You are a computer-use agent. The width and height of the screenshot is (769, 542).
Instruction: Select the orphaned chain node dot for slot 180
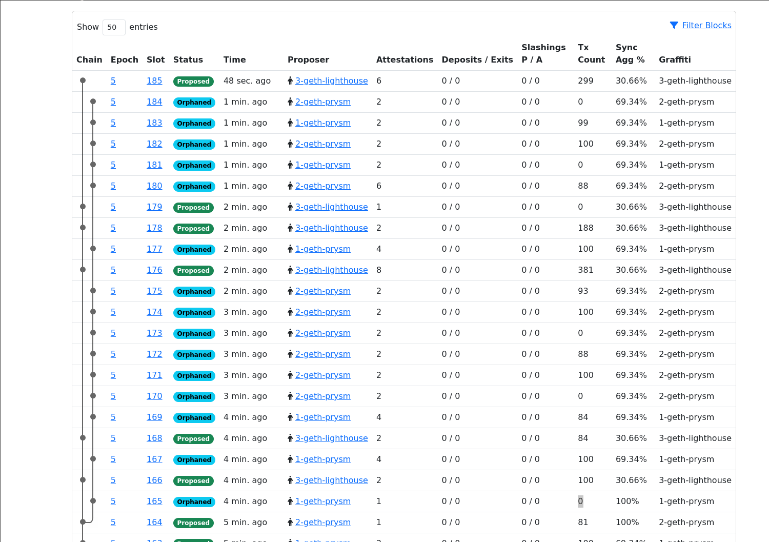[x=93, y=186]
